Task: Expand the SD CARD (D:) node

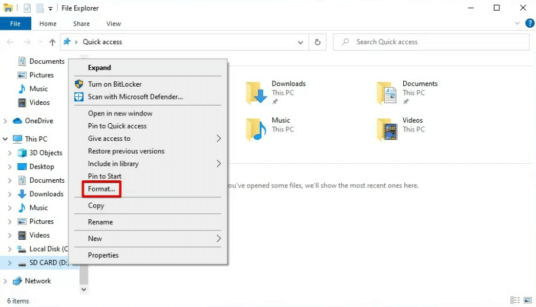Action: (x=9, y=263)
